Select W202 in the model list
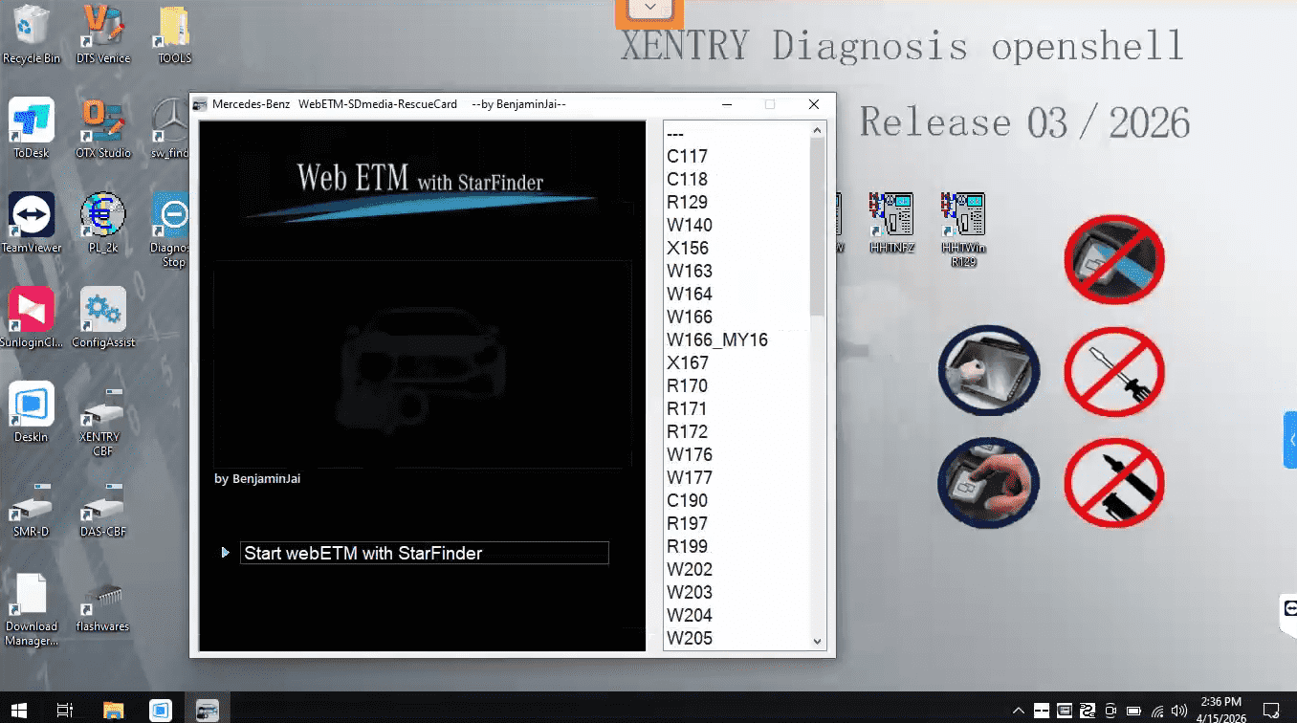The height and width of the screenshot is (723, 1297). (736, 569)
